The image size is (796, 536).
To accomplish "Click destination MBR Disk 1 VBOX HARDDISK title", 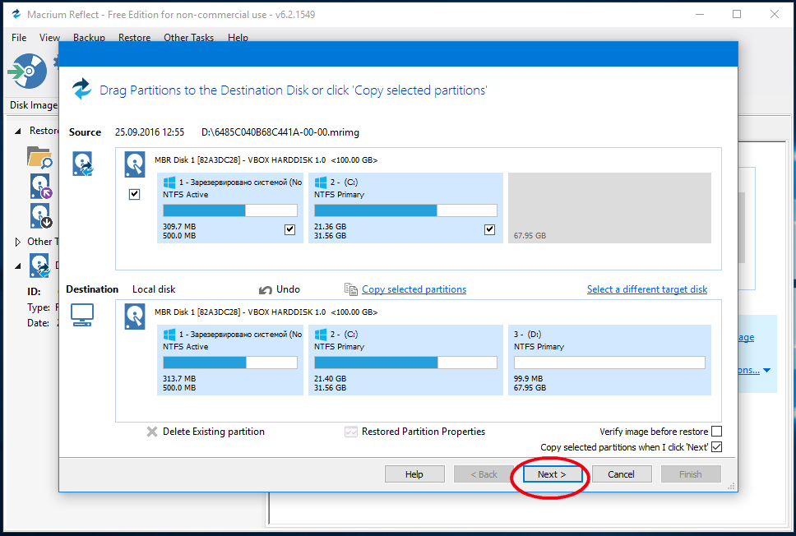I will (x=266, y=312).
